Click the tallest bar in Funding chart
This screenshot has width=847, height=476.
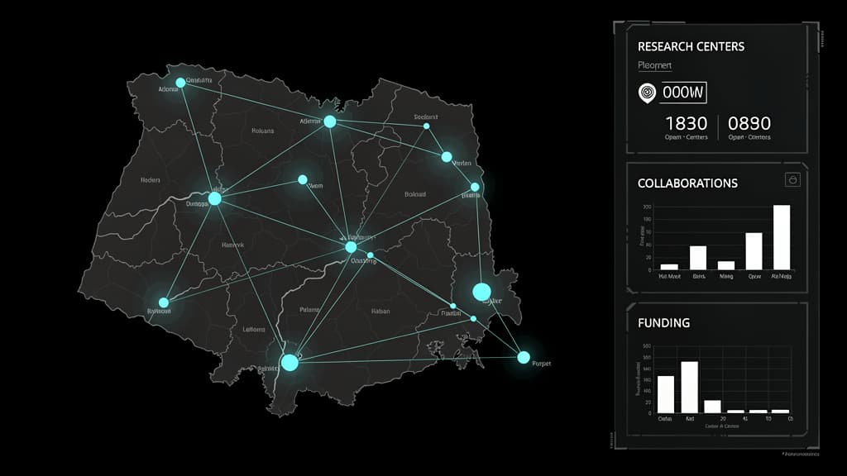coord(689,387)
